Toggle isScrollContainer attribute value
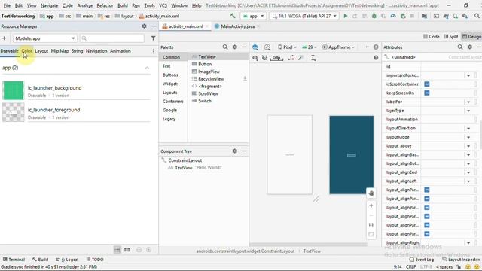482x271 pixels. coord(427,84)
